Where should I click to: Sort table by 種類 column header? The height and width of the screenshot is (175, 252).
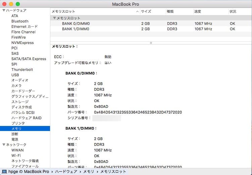pyautogui.click(x=170, y=11)
